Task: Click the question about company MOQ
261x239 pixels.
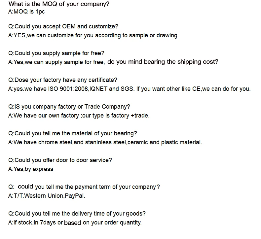Action: [x=59, y=4]
